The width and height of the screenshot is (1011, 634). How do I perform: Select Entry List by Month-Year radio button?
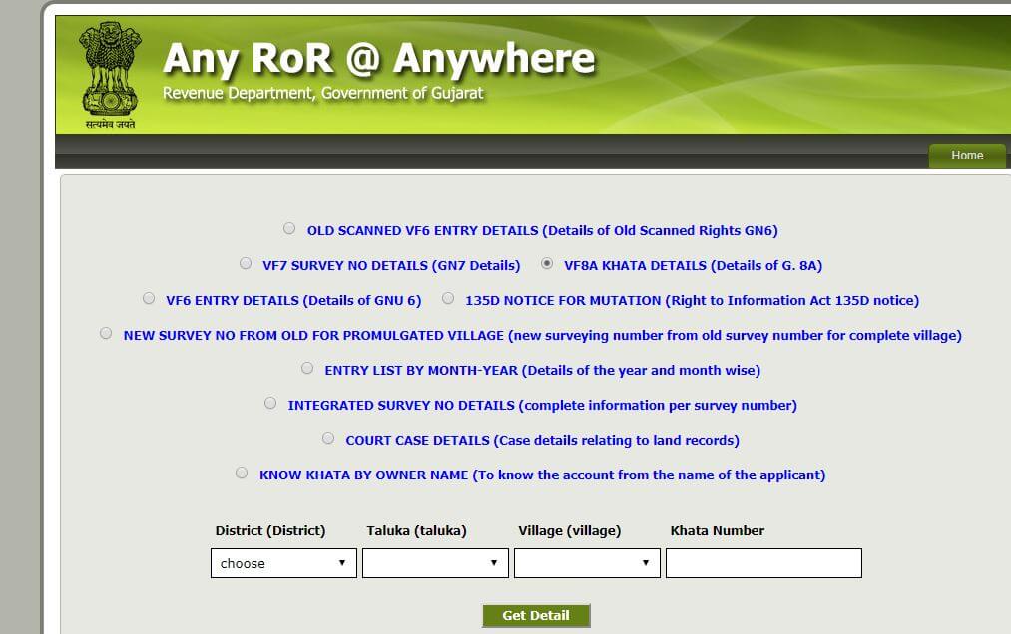tap(307, 368)
